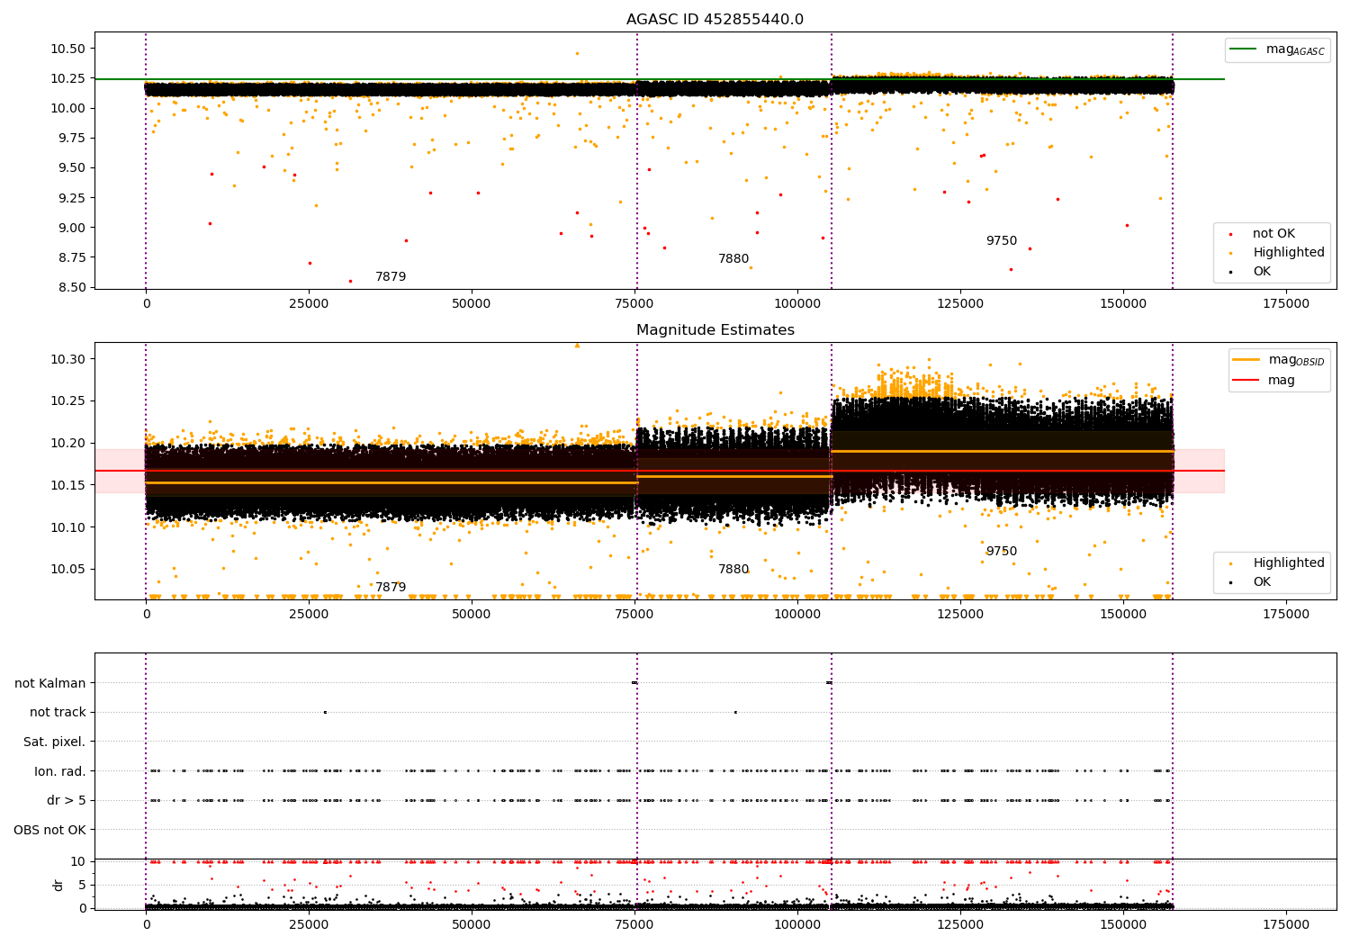Click the '8.50' y-tick of the top plot

coord(71,287)
